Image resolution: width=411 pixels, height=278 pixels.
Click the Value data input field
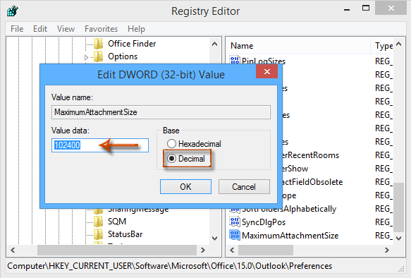(100, 145)
